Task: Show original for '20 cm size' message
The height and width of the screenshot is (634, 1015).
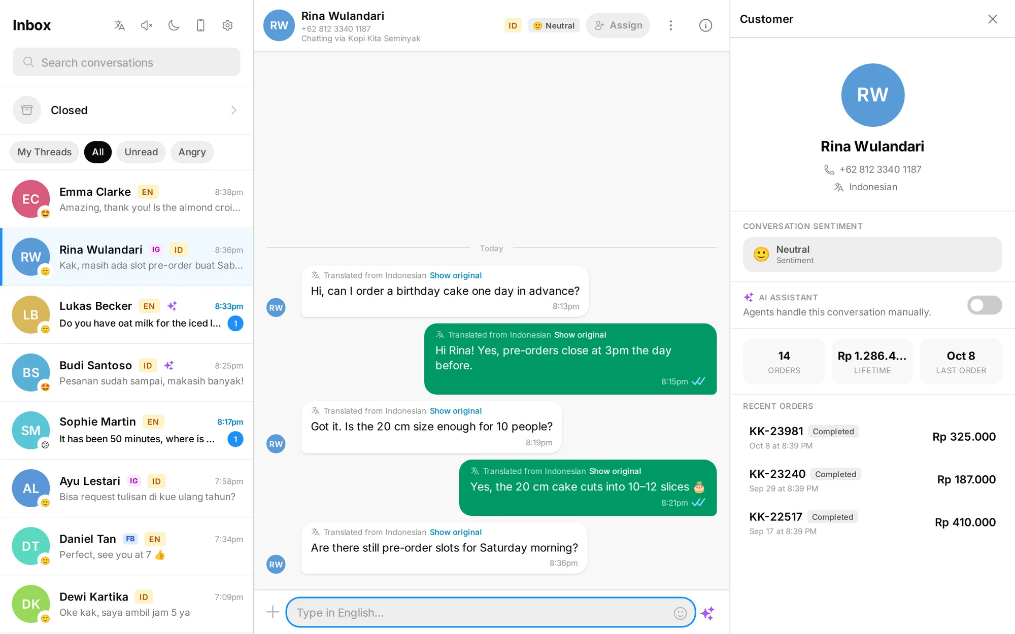Action: 455,411
